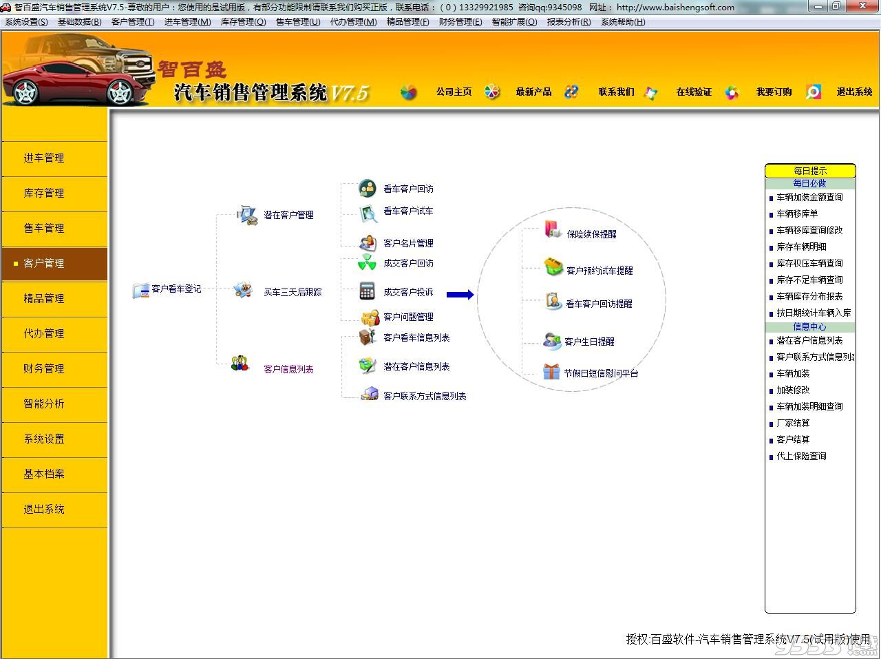
Task: Open the 公司主页 link
Action: (x=454, y=92)
